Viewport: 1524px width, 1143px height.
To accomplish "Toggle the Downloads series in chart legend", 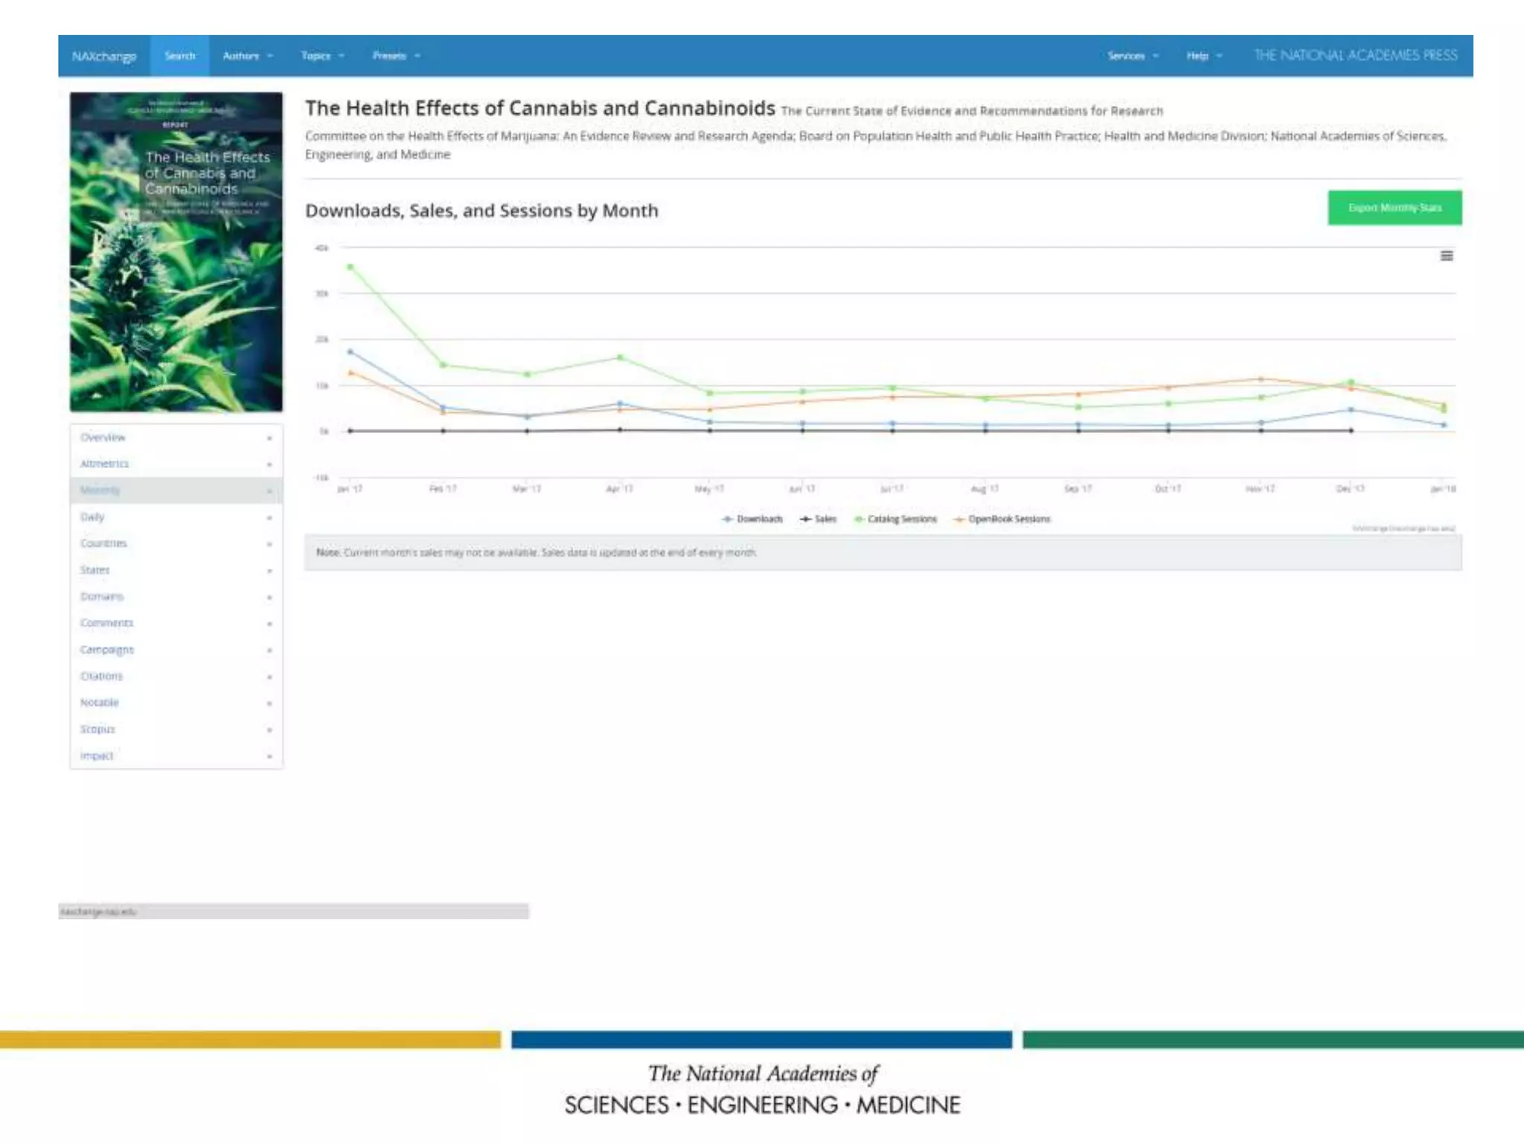I will click(759, 519).
